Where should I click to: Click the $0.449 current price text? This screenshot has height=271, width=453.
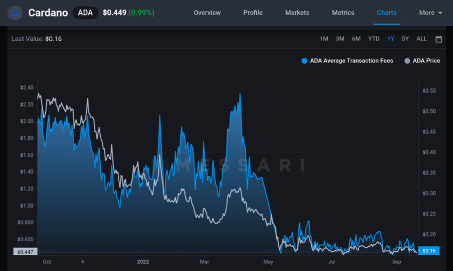click(115, 13)
